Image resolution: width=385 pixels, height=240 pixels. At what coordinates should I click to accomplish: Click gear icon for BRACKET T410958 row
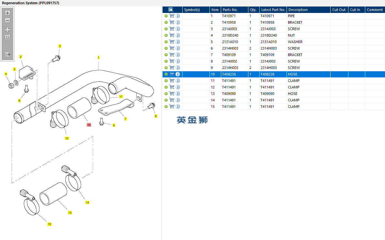pos(166,22)
